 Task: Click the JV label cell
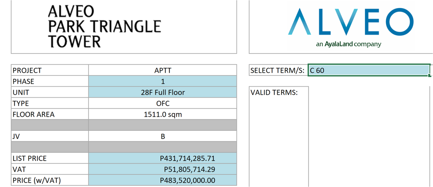click(50, 136)
